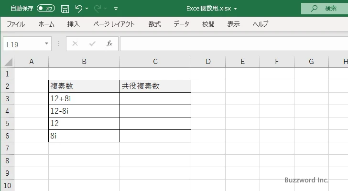
Task: Select row 3 header
Action: click(7, 99)
